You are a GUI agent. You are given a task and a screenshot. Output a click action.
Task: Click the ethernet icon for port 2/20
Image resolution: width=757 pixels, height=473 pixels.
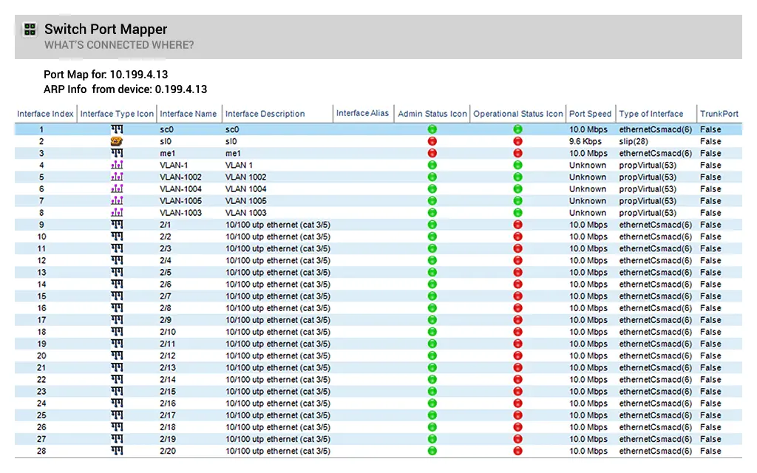117,450
